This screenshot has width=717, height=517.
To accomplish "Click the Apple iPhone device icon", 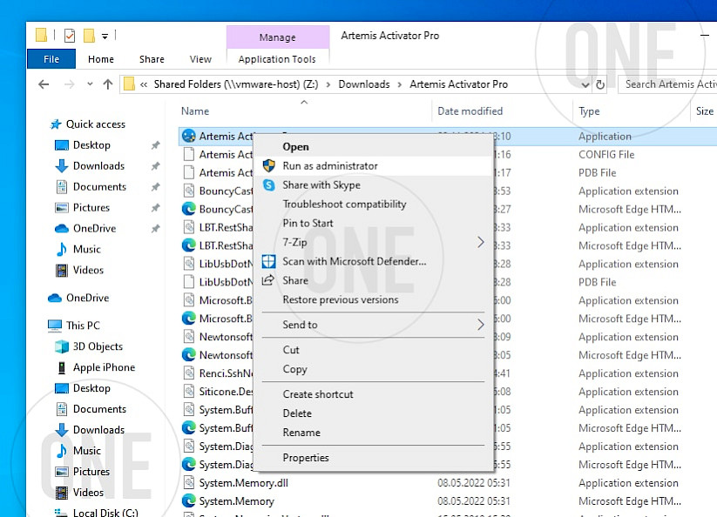I will pyautogui.click(x=61, y=367).
